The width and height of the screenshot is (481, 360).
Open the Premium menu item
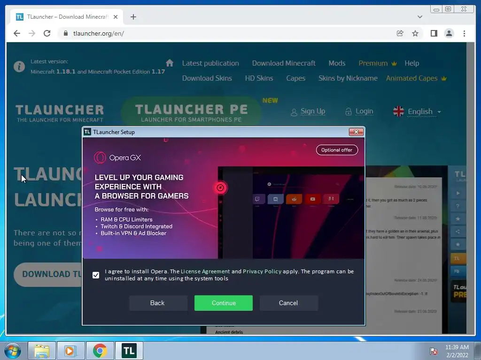[x=378, y=63]
